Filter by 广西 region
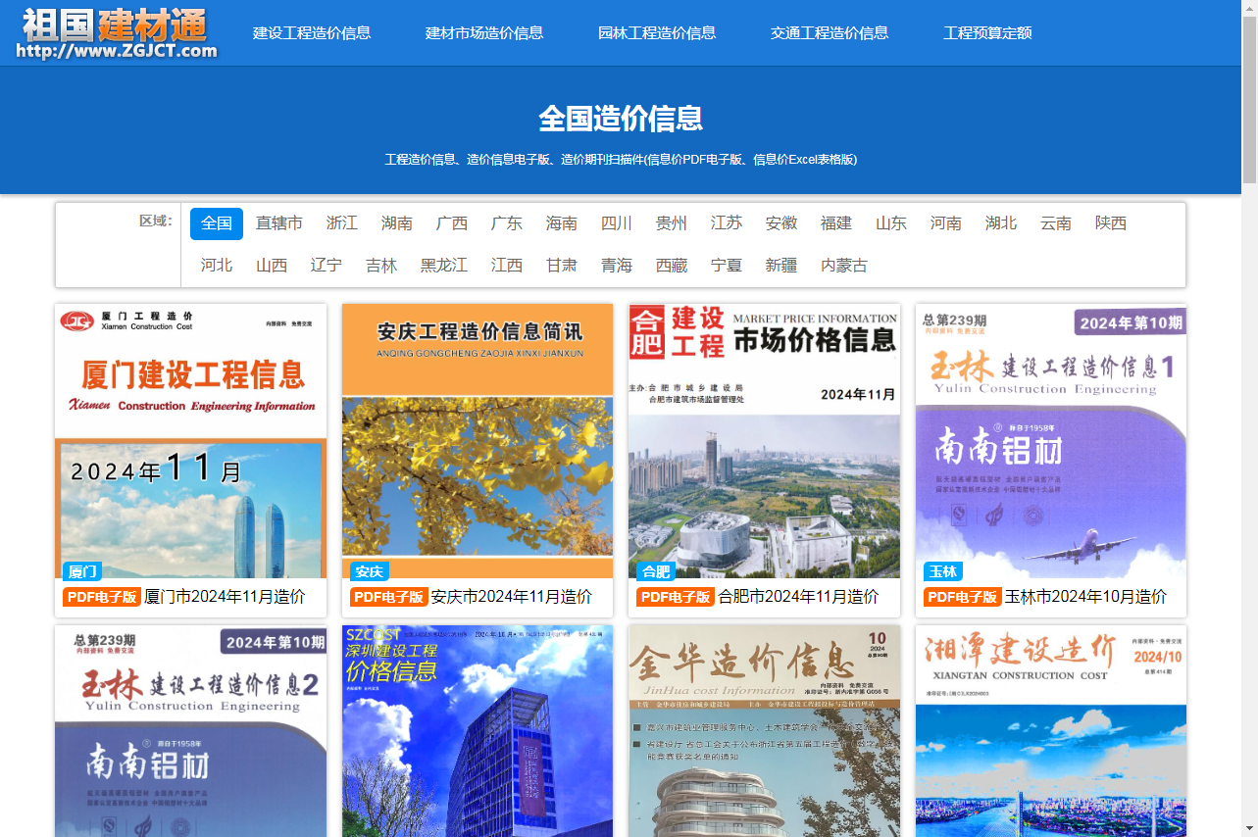Screen dimensions: 1258x837 click(452, 223)
